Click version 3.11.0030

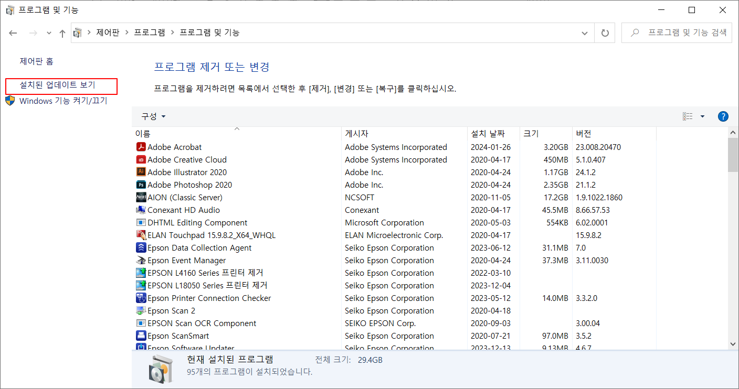592,261
